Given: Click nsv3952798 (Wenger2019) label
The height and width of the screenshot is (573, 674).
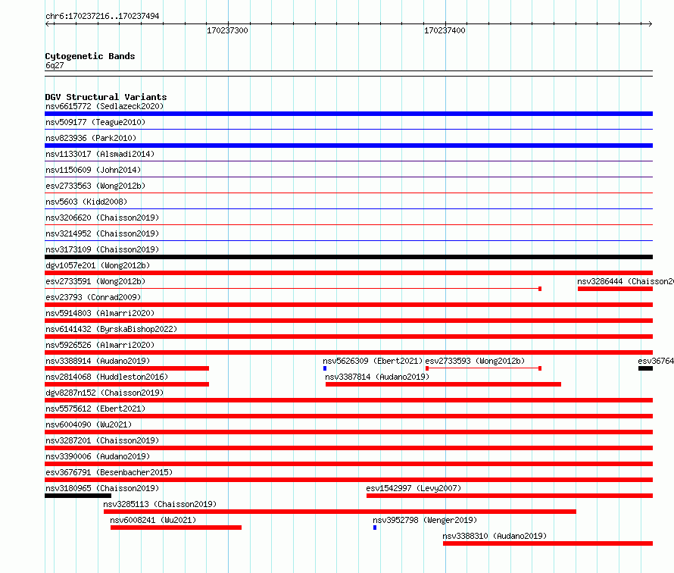Looking at the screenshot, I should (x=425, y=520).
